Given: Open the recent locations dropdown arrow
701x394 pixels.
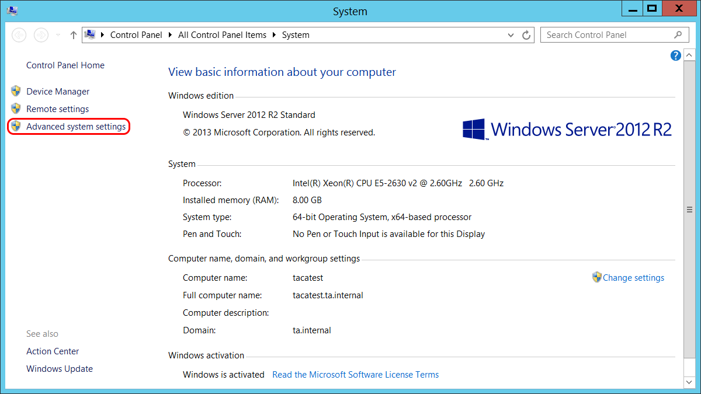Looking at the screenshot, I should [x=58, y=35].
